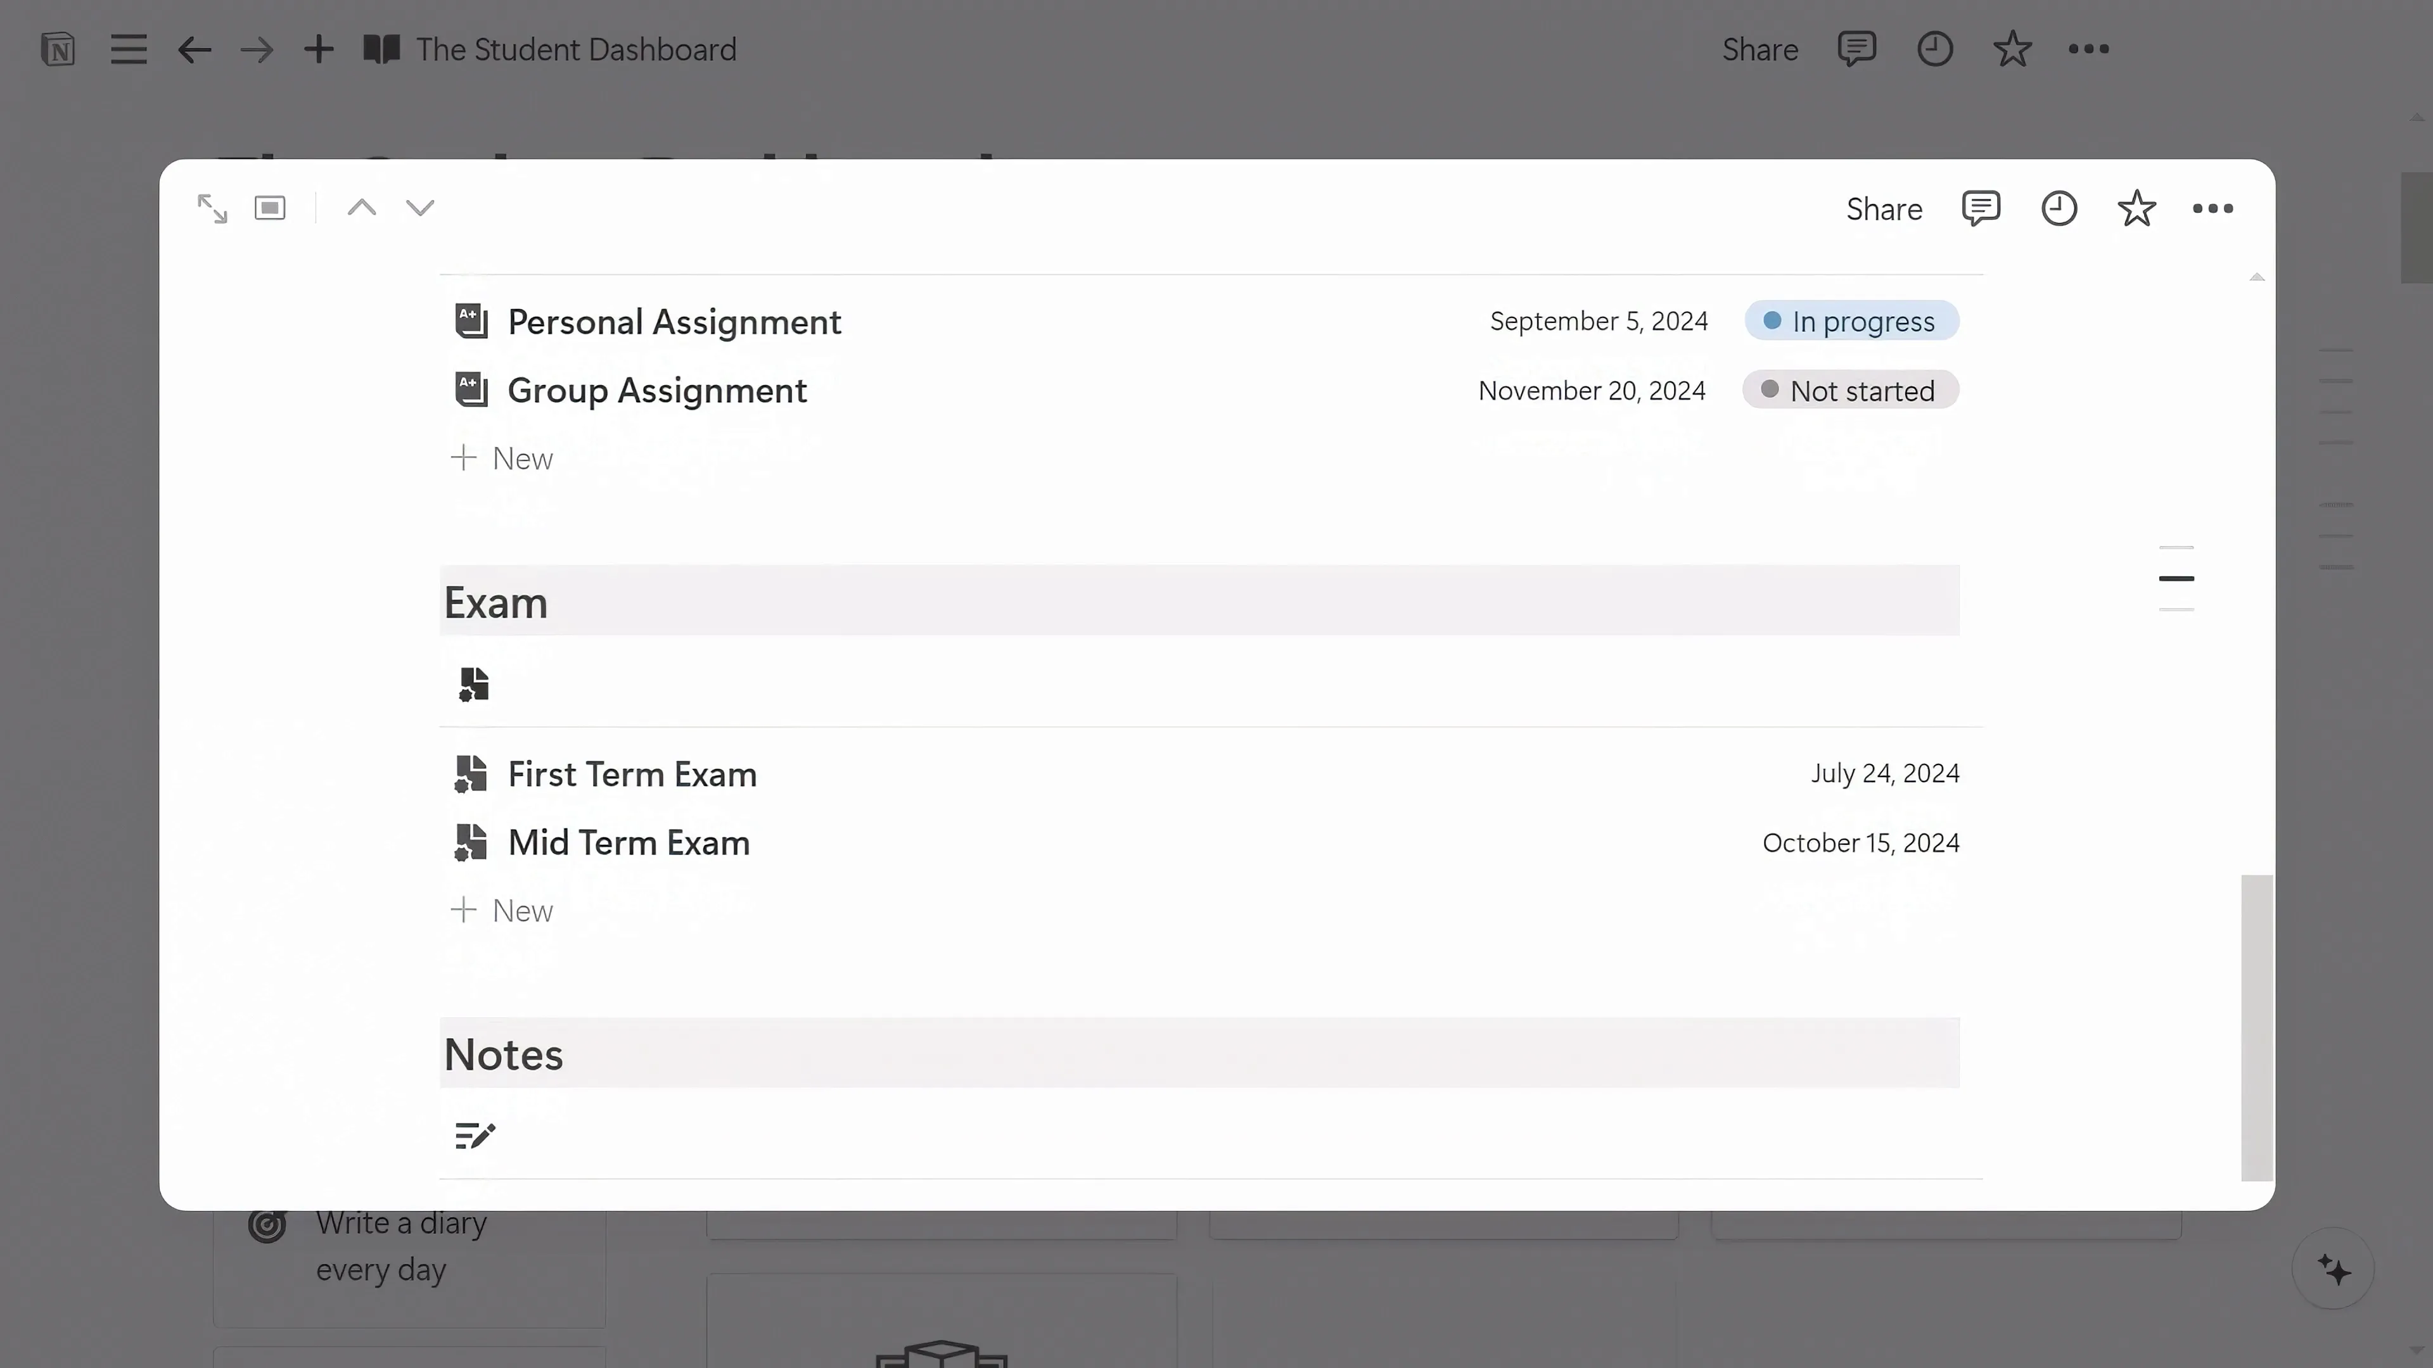Go to next page with down chevron
This screenshot has height=1368, width=2433.
tap(420, 208)
